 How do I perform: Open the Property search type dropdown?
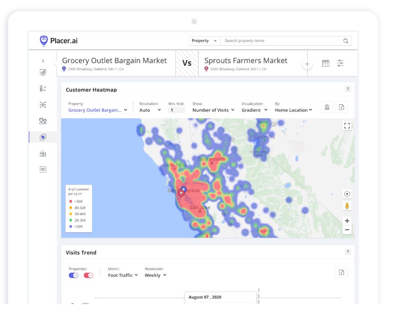(205, 41)
